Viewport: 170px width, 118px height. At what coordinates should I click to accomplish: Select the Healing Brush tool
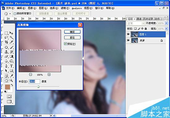[6, 47]
